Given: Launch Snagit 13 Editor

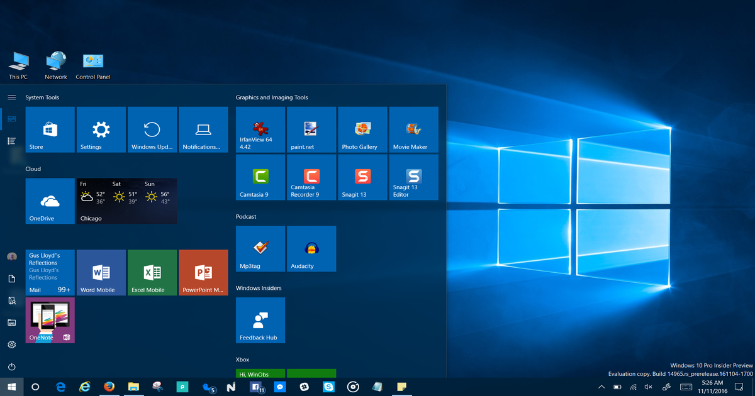Looking at the screenshot, I should click(x=413, y=177).
